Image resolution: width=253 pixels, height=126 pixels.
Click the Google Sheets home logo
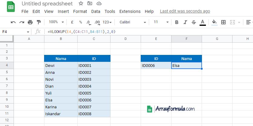(x=11, y=7)
